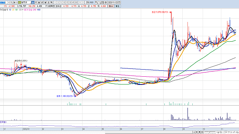Choose the 60-minute interval button
Image resolution: width=239 pixels, height=134 pixels.
click(76, 3)
